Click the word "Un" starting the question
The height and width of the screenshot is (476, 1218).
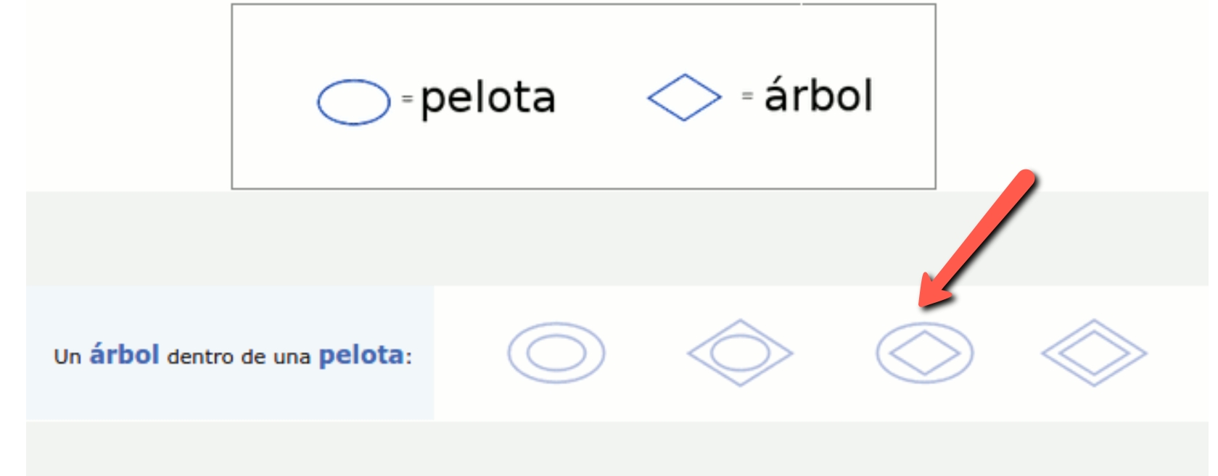coord(67,356)
